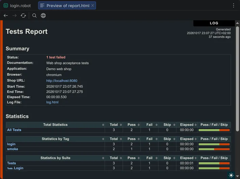240x179 pixels.
Task: Click the scrollbar down arrow
Action: point(237,176)
